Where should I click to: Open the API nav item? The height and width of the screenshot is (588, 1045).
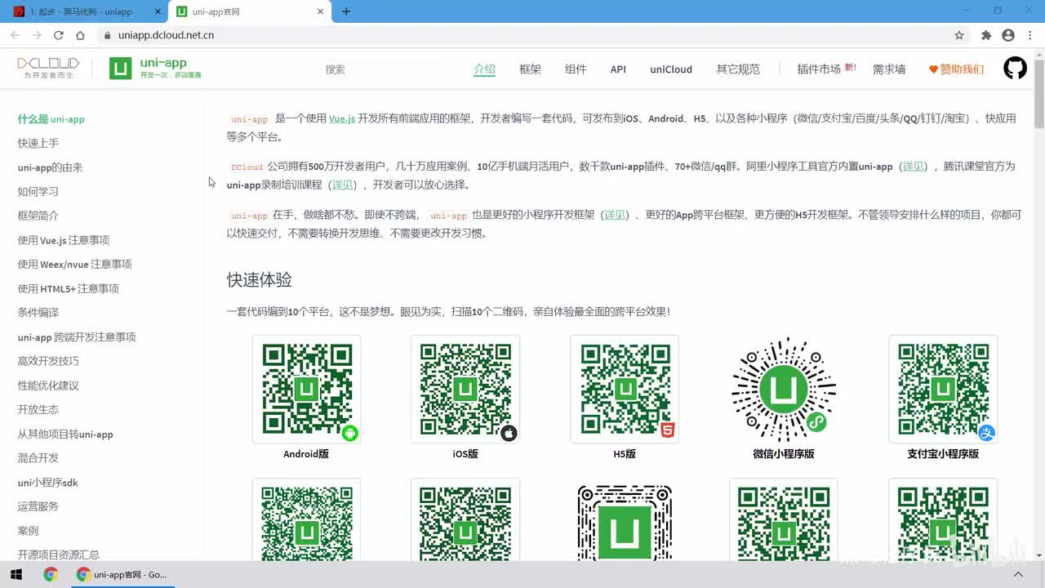tap(618, 69)
